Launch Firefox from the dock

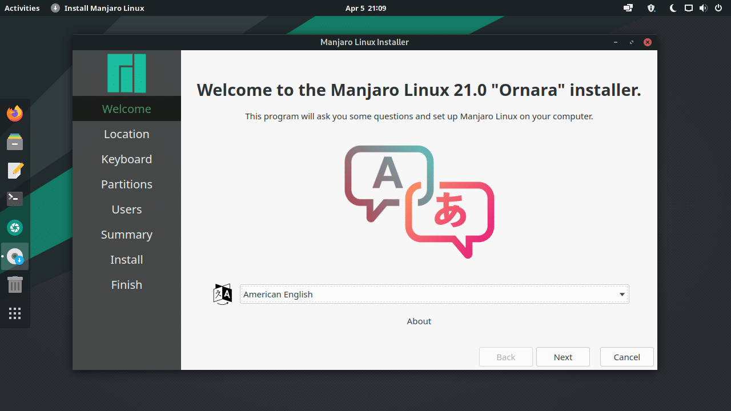14,113
